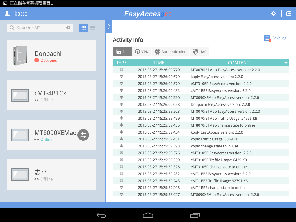Open the Donpachi HMI card
This screenshot has width=296, height=222.
point(51,56)
